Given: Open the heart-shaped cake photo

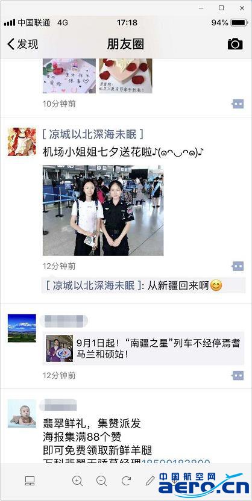Looking at the screenshot, I should (x=125, y=76).
